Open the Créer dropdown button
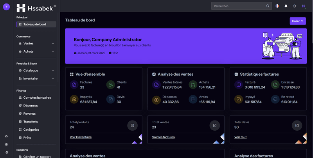 (298, 21)
